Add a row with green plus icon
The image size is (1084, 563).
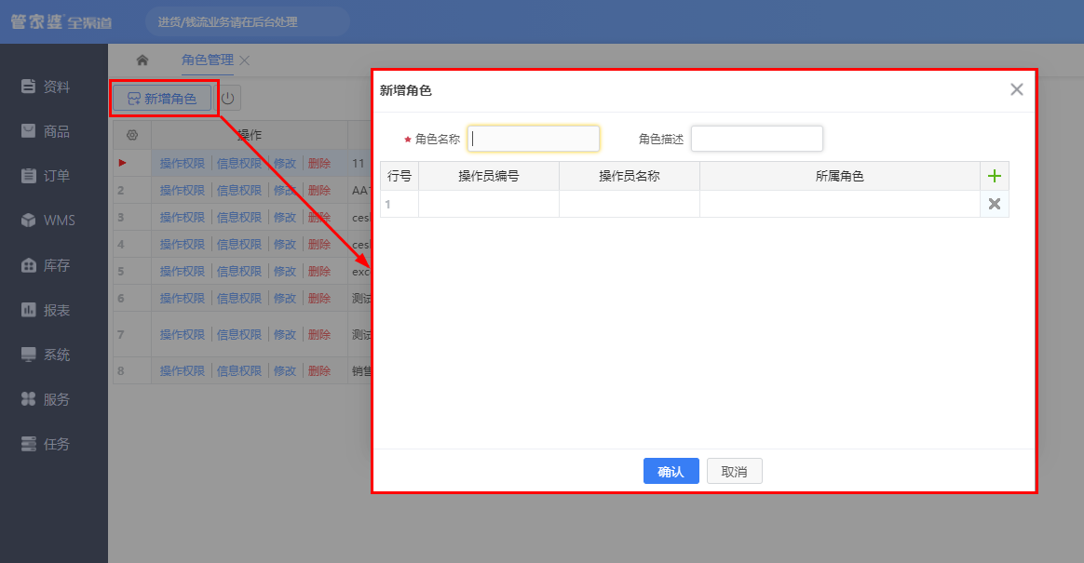(994, 176)
